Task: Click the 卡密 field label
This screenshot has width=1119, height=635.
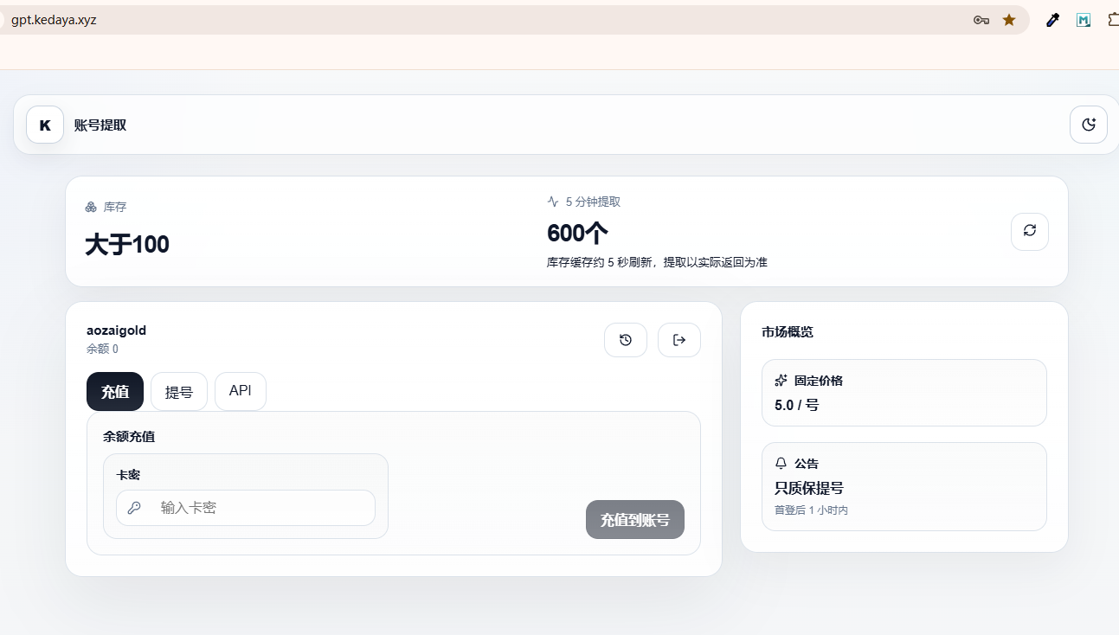Action: click(128, 475)
